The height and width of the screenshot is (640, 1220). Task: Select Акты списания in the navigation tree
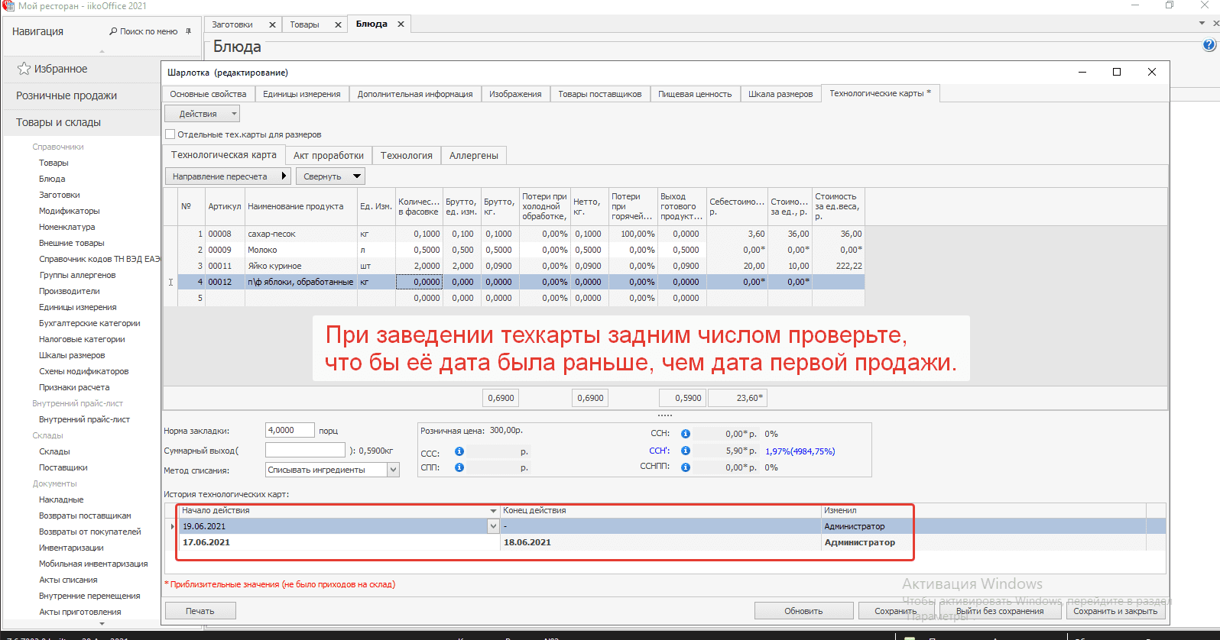(68, 580)
